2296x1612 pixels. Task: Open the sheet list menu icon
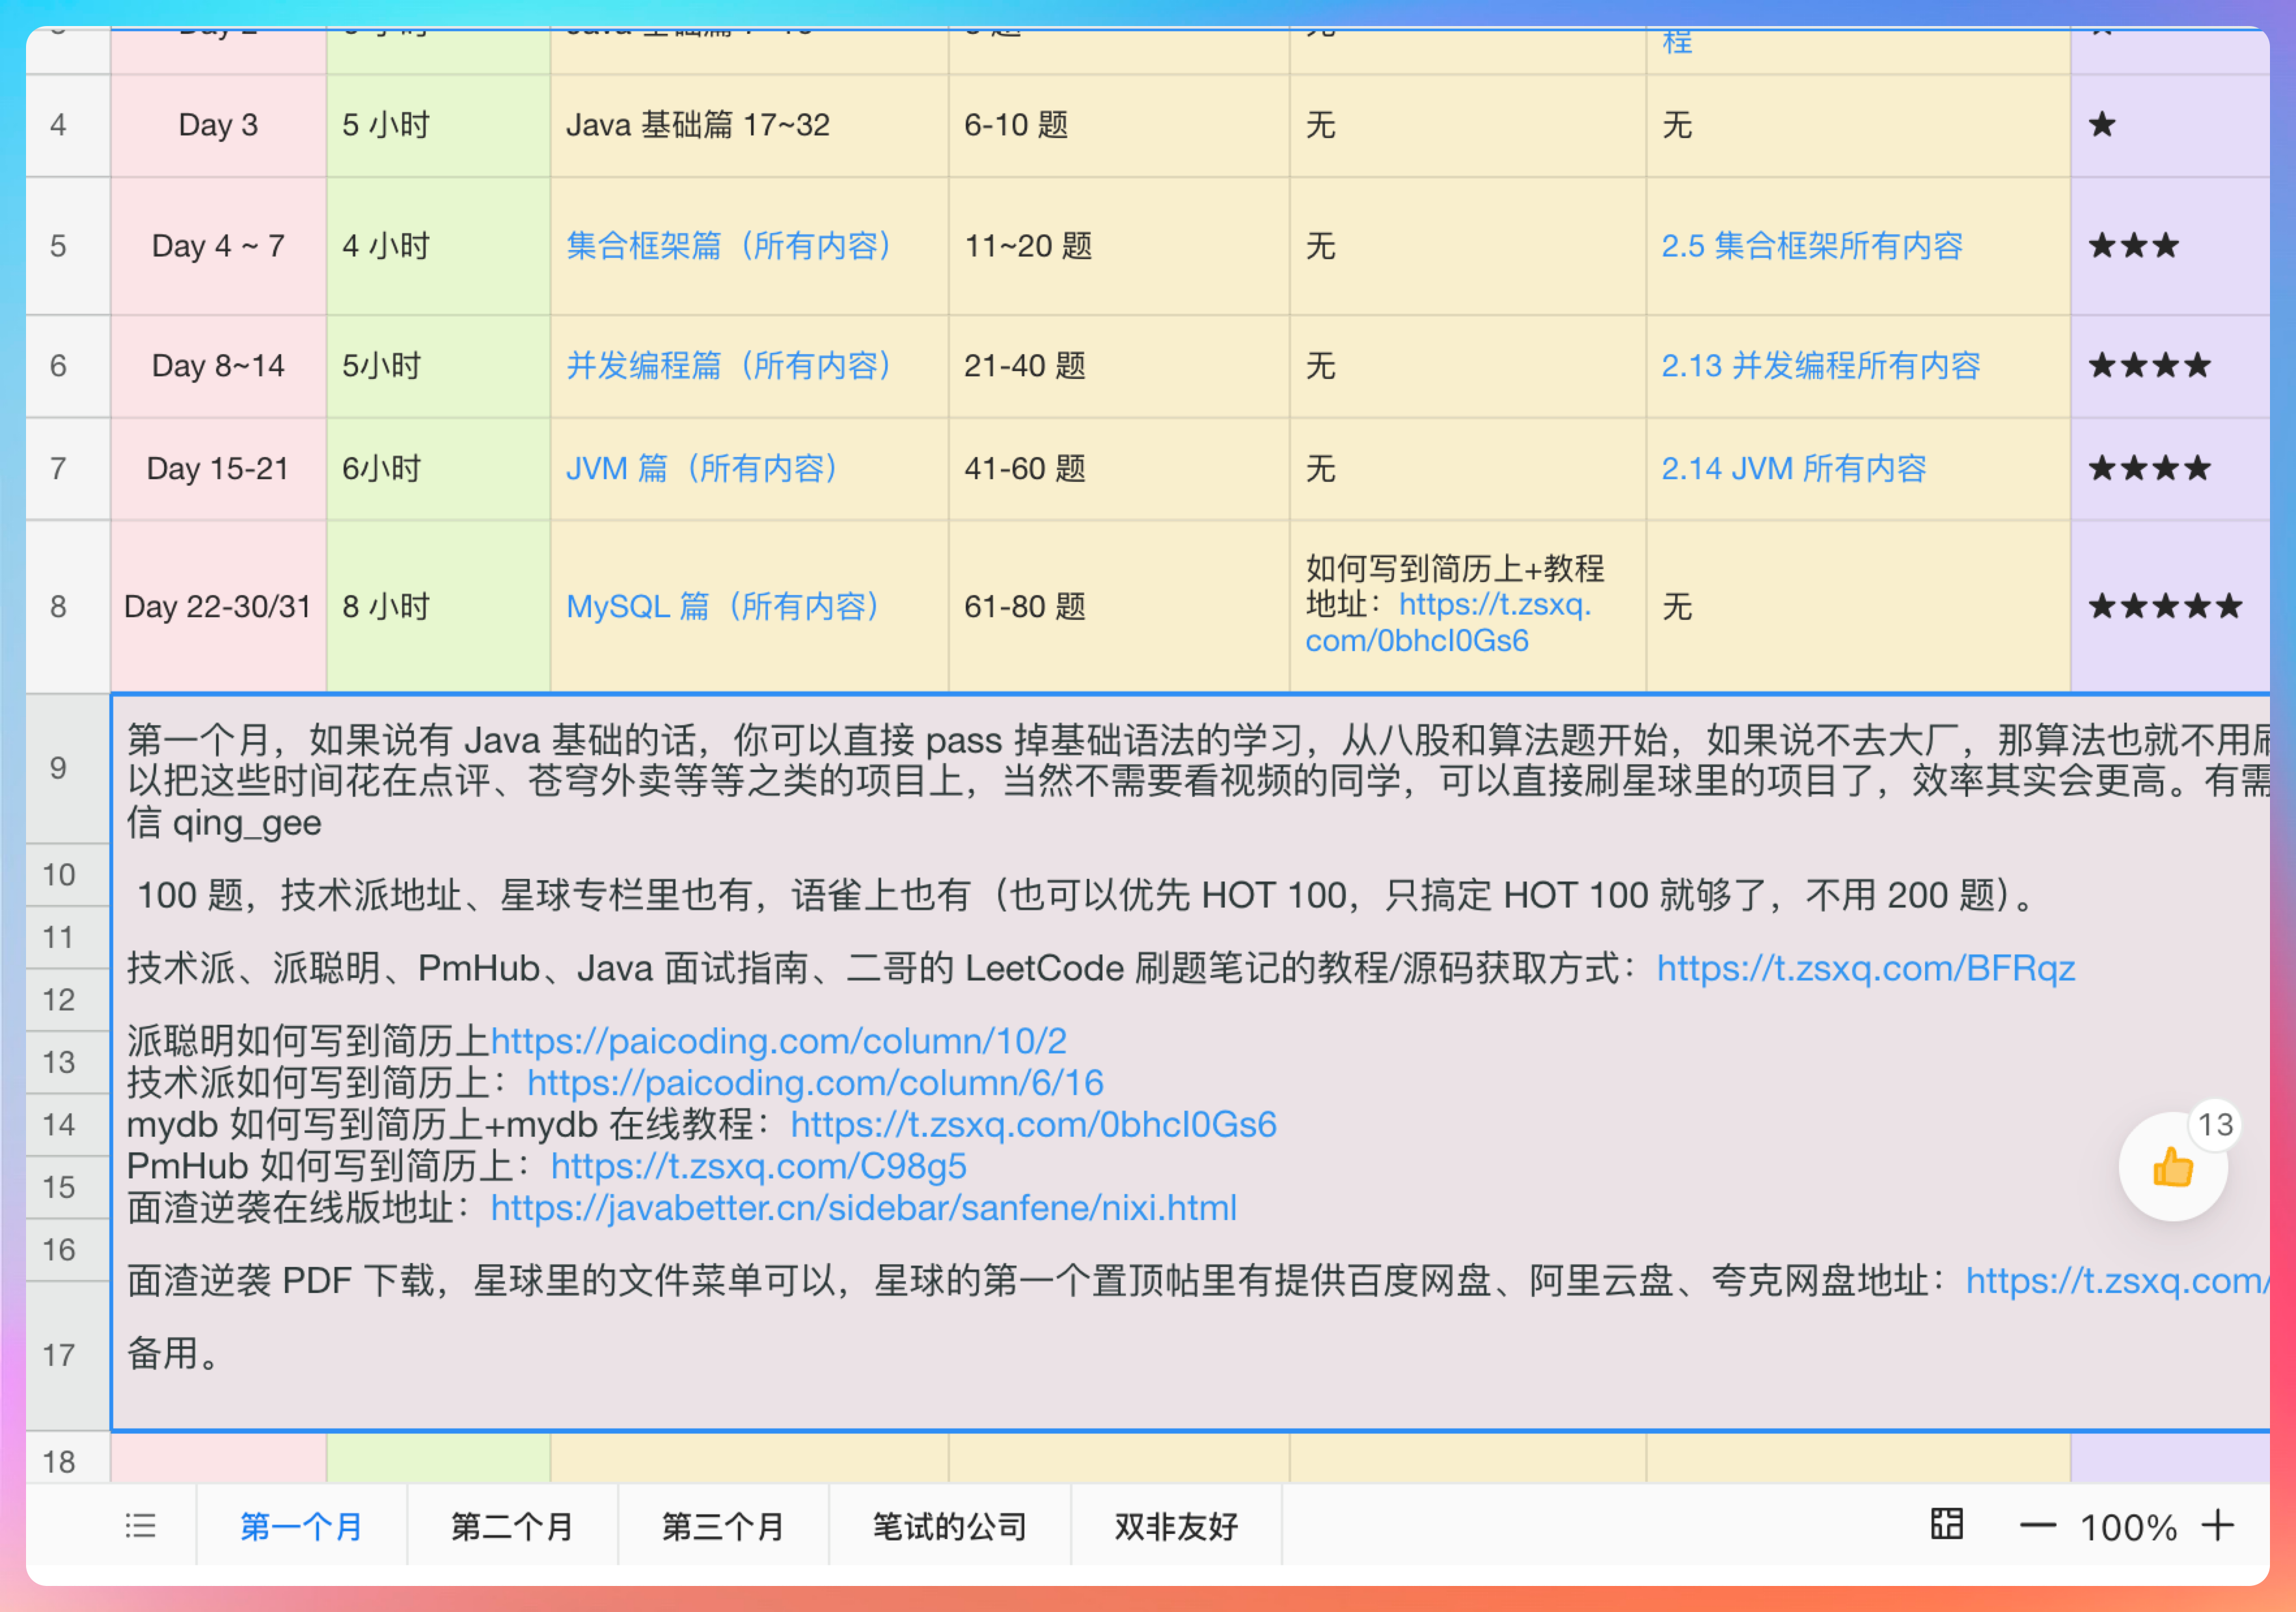(140, 1526)
